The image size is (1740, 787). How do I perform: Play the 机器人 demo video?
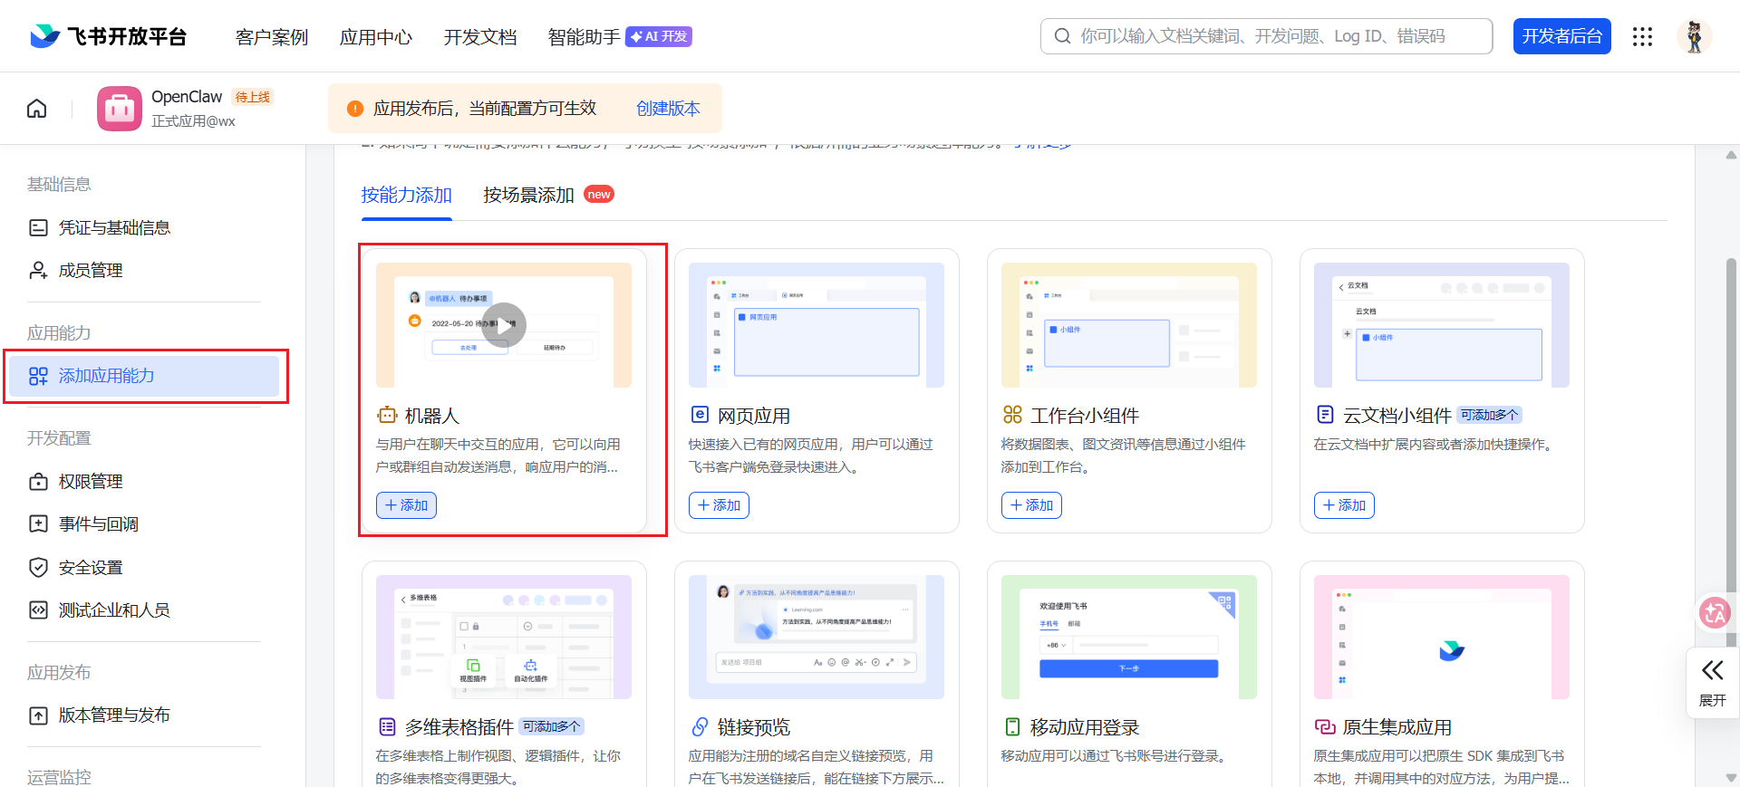point(504,325)
